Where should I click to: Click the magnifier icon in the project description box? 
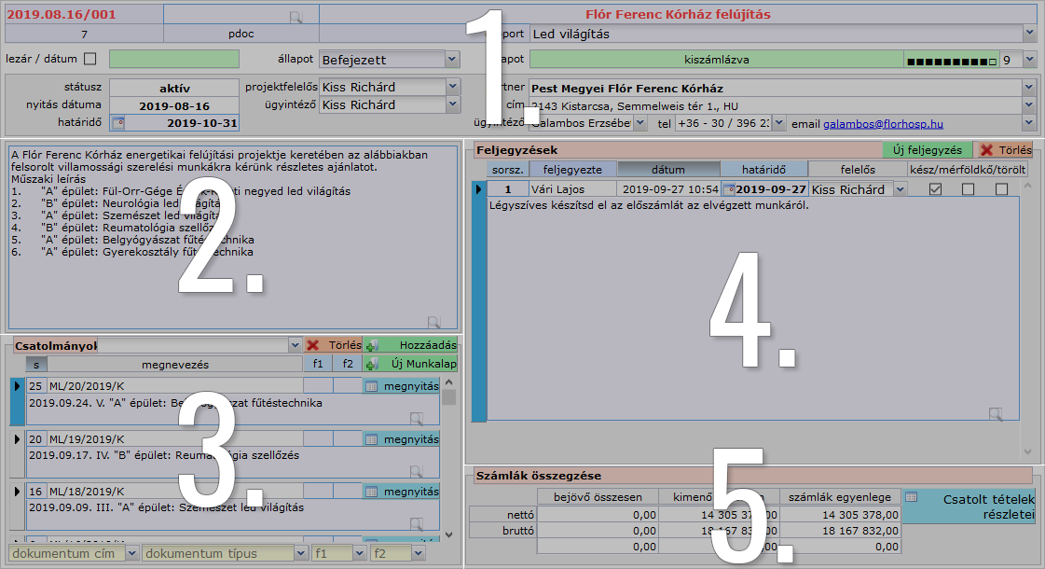point(433,321)
